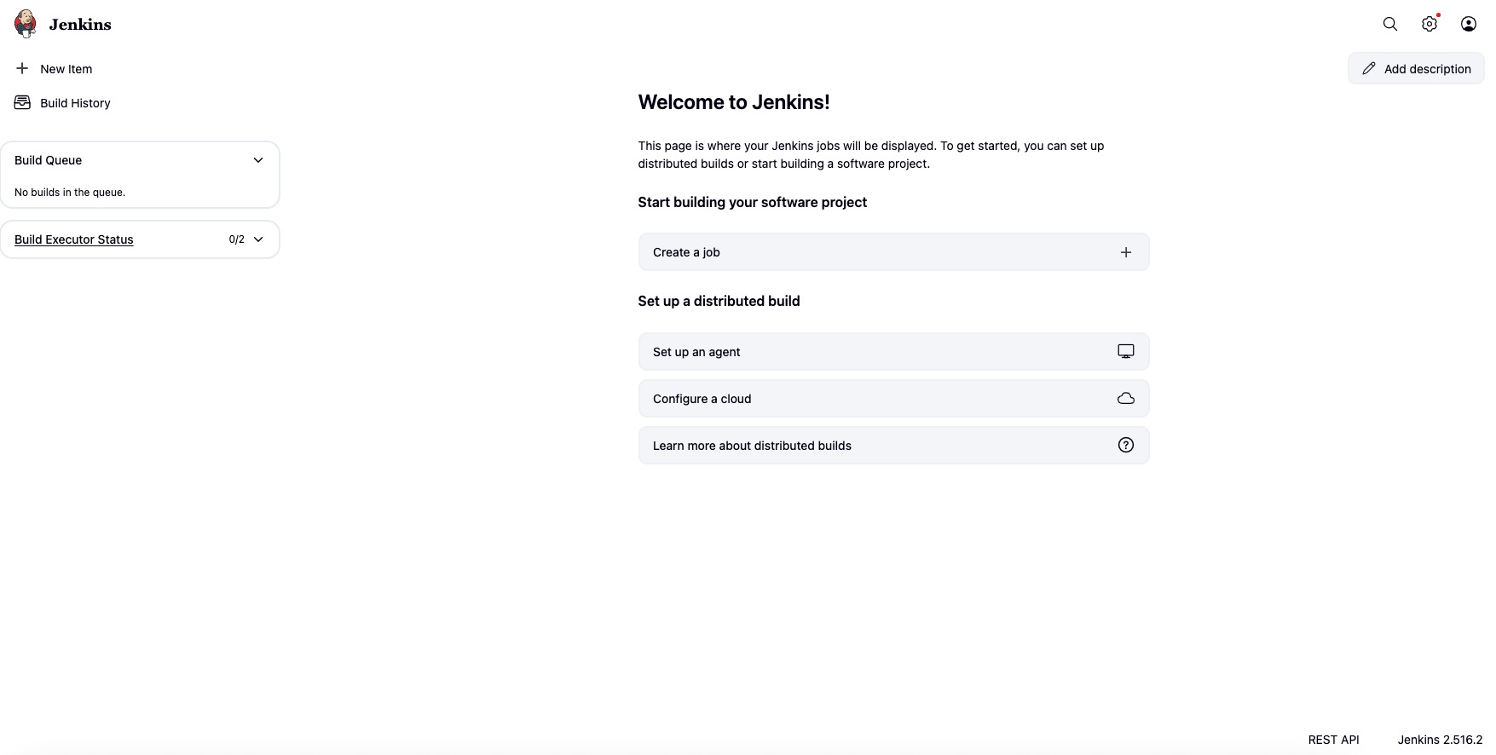This screenshot has width=1496, height=755.
Task: Open the REST API footer link
Action: tap(1333, 740)
